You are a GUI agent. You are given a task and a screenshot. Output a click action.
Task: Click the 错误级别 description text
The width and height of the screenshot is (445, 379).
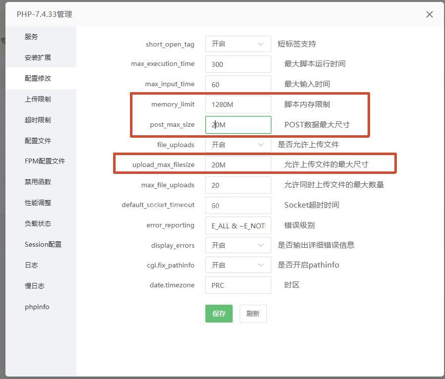pos(300,225)
